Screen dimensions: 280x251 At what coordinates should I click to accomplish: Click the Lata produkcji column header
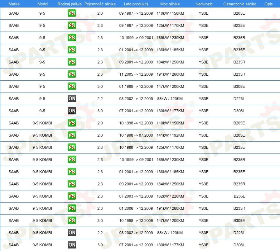(136, 4)
